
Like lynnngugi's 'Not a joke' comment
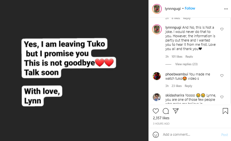222,29
